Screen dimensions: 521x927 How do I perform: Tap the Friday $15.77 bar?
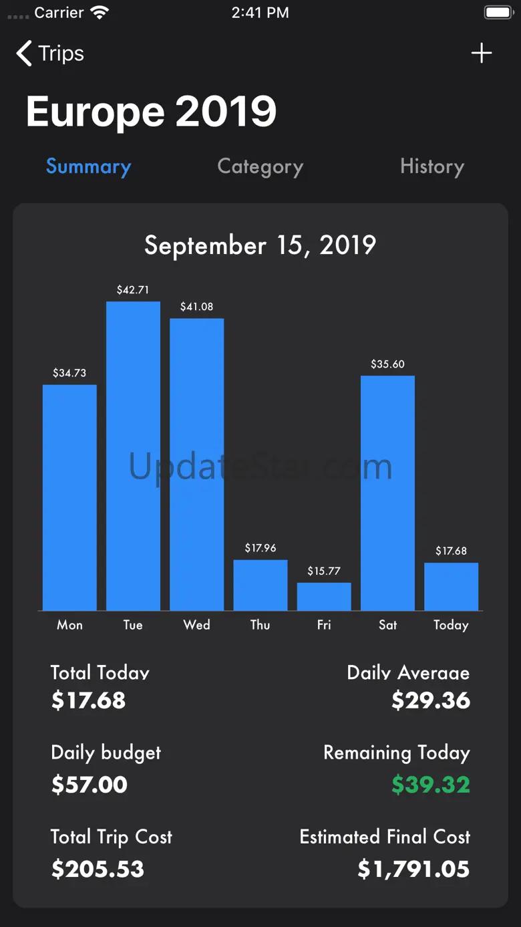(x=324, y=596)
